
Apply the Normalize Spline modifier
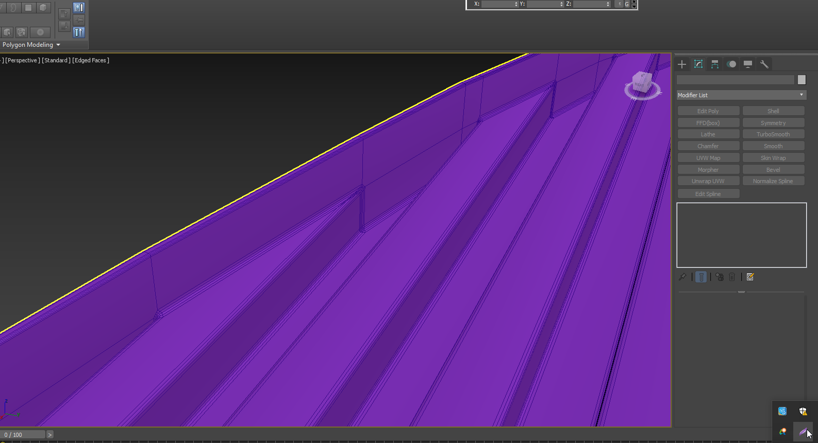click(x=773, y=181)
